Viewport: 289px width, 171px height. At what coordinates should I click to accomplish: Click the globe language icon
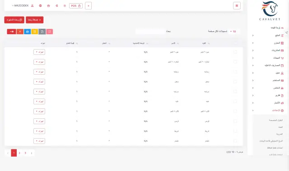pyautogui.click(x=40, y=6)
